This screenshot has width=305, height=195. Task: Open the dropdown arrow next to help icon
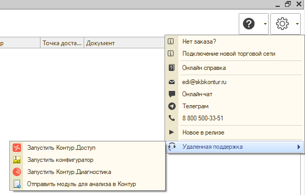click(x=265, y=24)
